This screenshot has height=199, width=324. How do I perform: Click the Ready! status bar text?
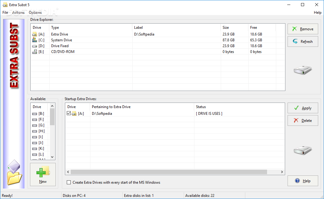pos(7,196)
